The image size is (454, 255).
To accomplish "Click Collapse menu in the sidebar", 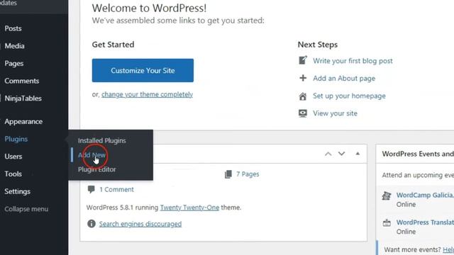I will tap(26, 209).
